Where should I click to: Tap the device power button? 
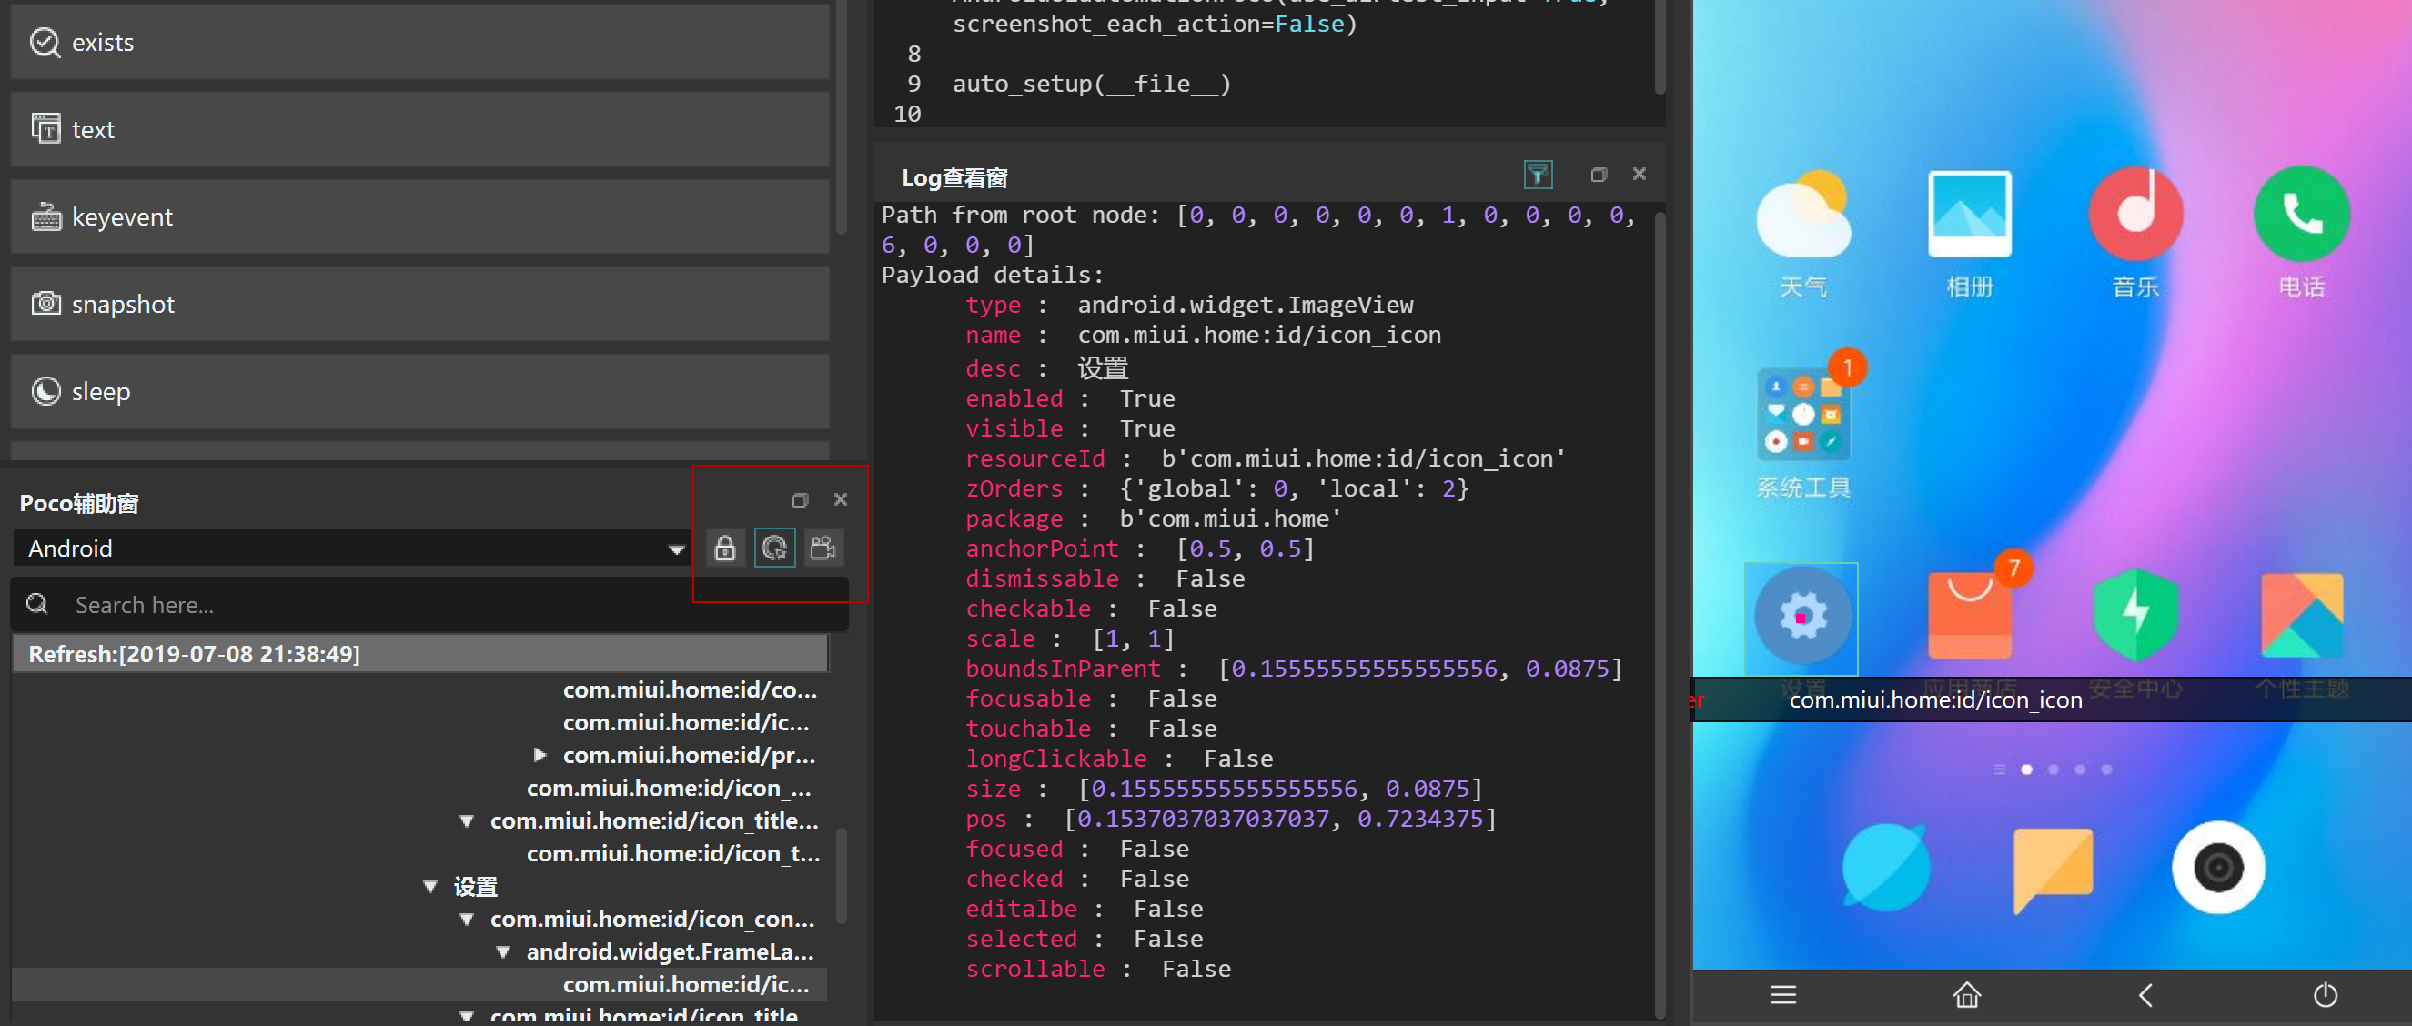click(2325, 995)
